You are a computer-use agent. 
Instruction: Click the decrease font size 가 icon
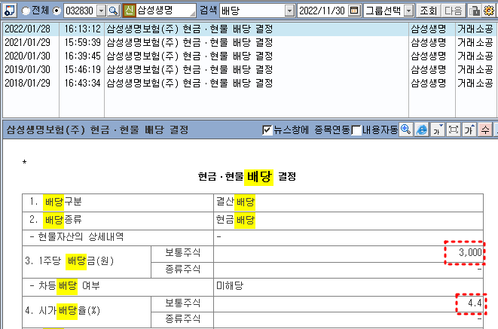click(438, 129)
